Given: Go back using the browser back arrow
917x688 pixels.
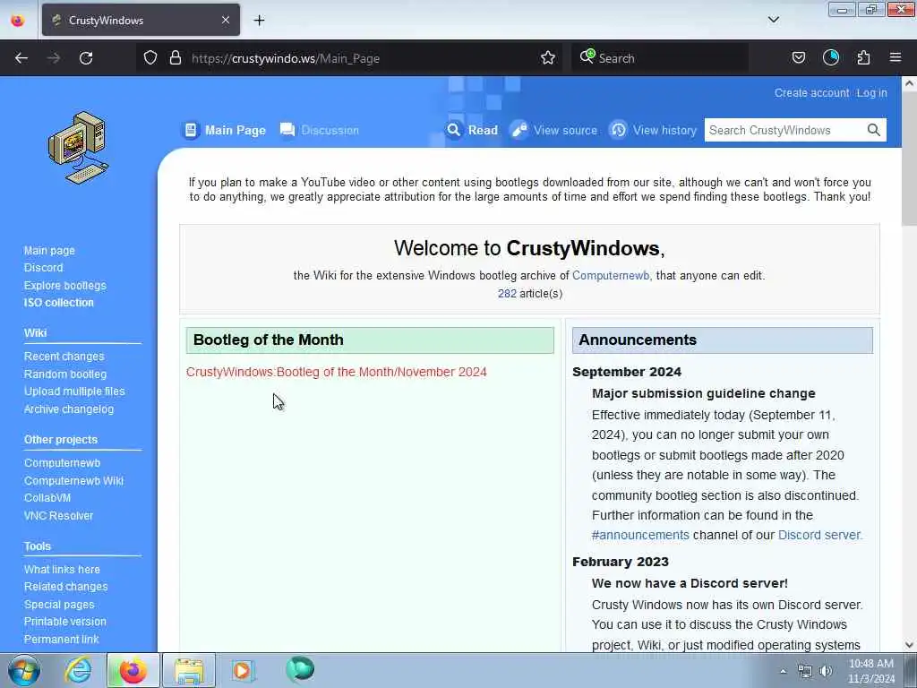Looking at the screenshot, I should [21, 58].
